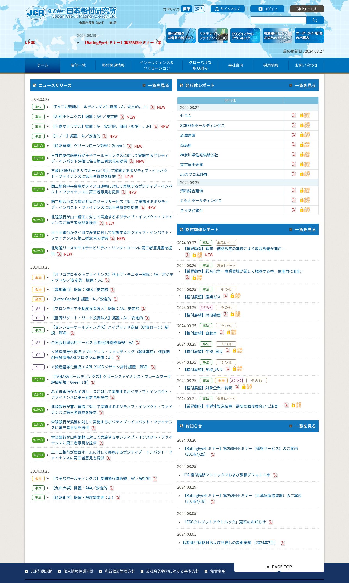Screen dimensions: 349x583
Task: Open お問い合わせ navigation menu
Action: 306,65
